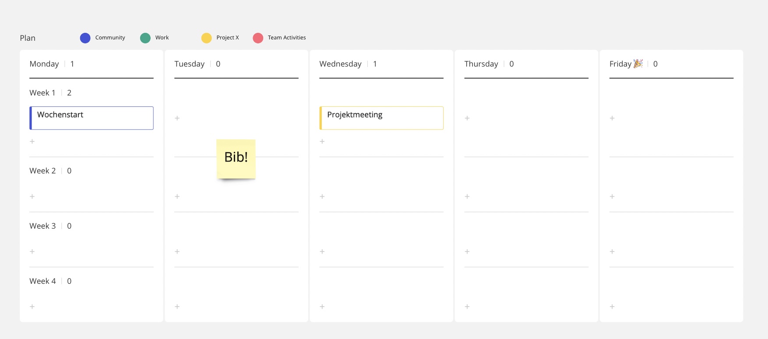768x339 pixels.
Task: Click the Monday column header
Action: point(44,64)
